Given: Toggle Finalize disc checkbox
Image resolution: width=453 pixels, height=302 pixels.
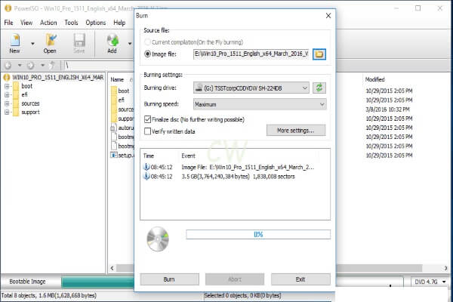Looking at the screenshot, I should tap(148, 119).
